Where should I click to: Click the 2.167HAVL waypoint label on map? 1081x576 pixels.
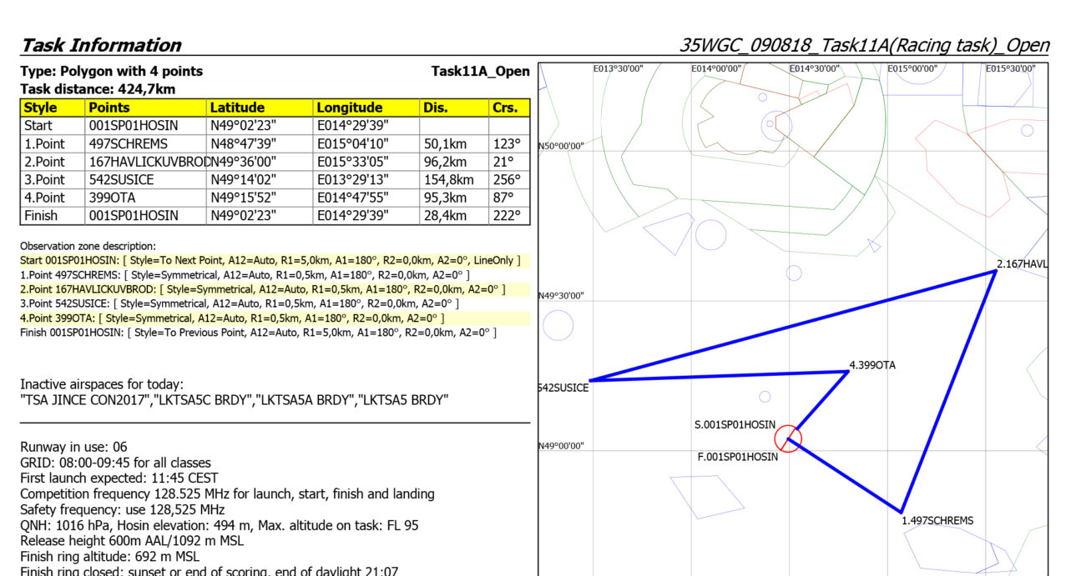(x=1022, y=264)
